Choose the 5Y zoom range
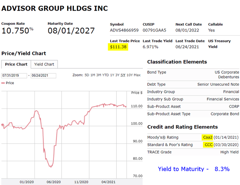This screenshot has width=240, height=185. click(x=123, y=75)
